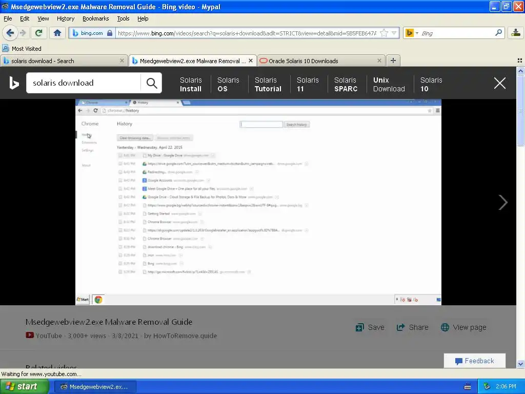Open the Downloads toolbar button
The image size is (525, 394).
click(516, 33)
